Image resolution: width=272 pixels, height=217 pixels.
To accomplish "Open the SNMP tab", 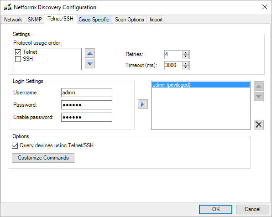I will click(35, 20).
